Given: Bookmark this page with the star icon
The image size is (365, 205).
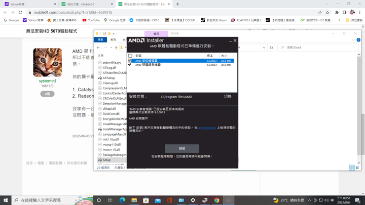Looking at the screenshot, I should tap(327, 12).
